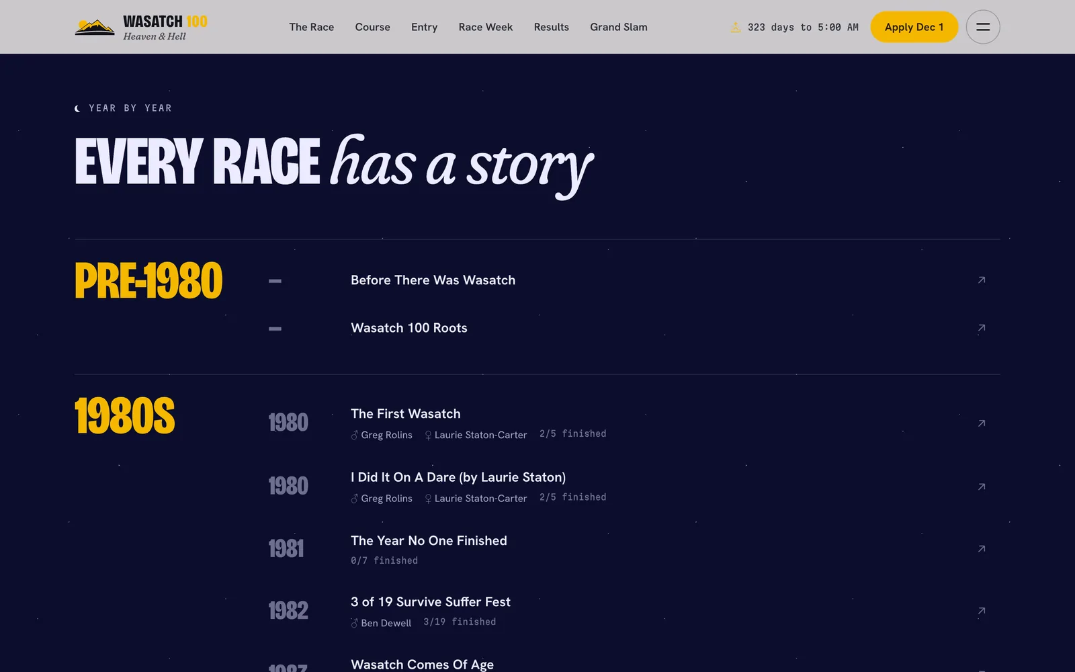Click arrow icon for I Did It On A Dare
1075x672 pixels.
click(x=982, y=487)
